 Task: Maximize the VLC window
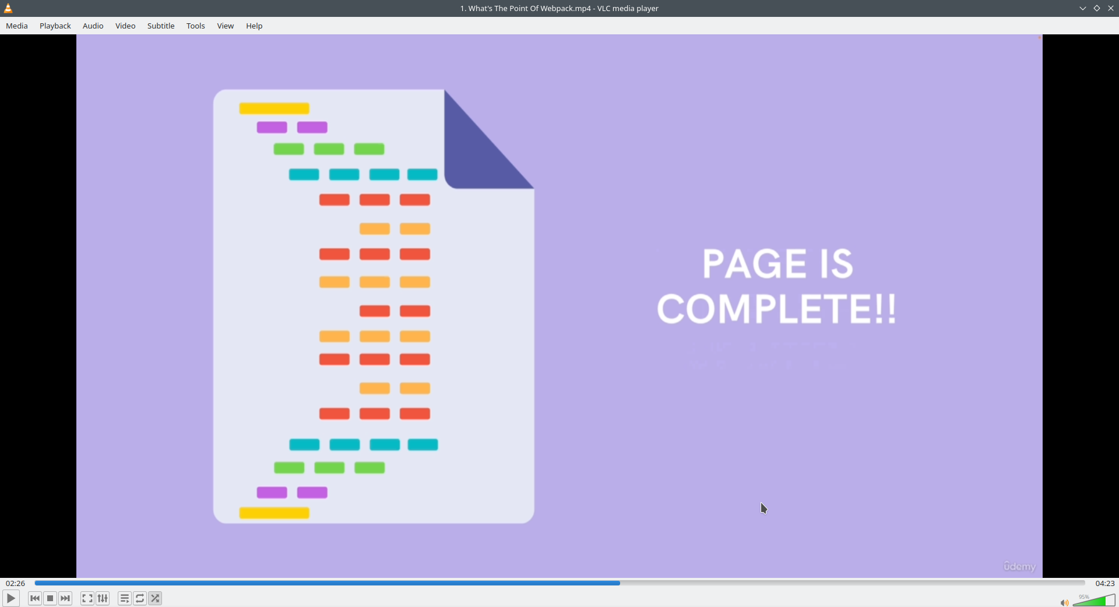1097,8
